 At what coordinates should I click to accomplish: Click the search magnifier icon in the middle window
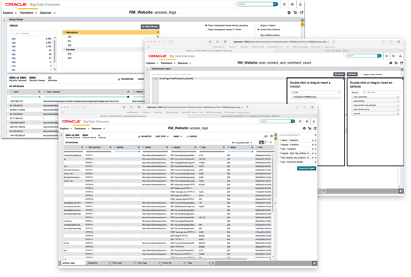[x=379, y=56]
